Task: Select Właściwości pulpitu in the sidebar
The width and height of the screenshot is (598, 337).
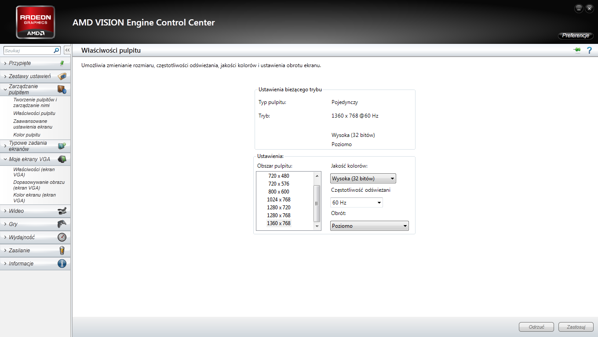Action: click(34, 113)
